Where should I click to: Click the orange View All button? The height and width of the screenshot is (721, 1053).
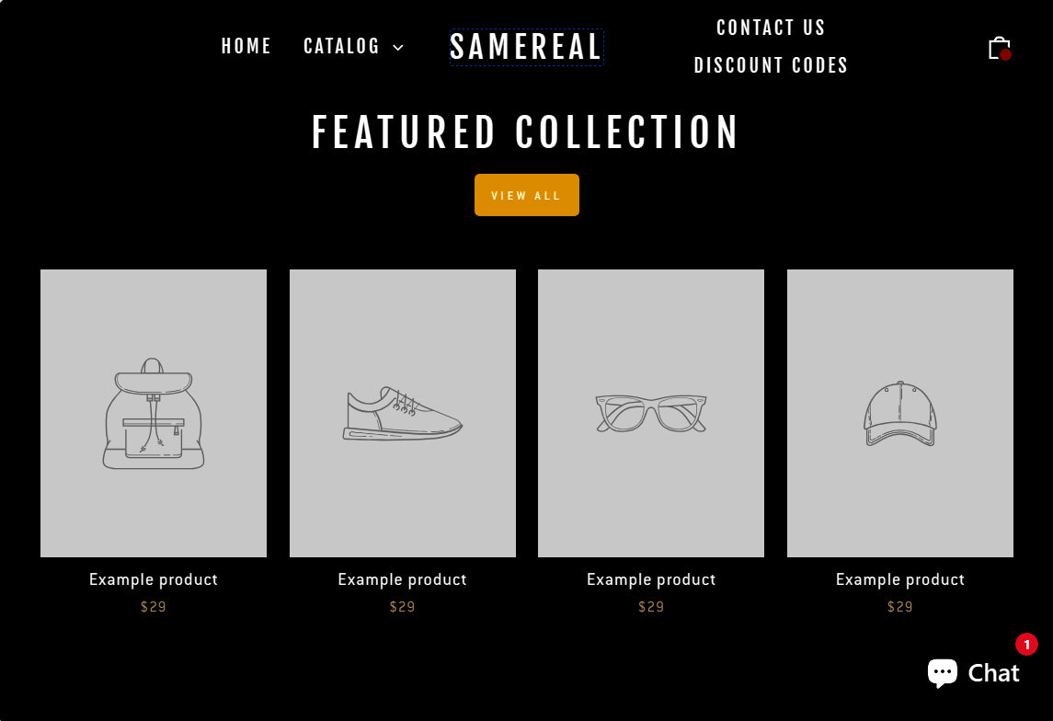pyautogui.click(x=526, y=195)
